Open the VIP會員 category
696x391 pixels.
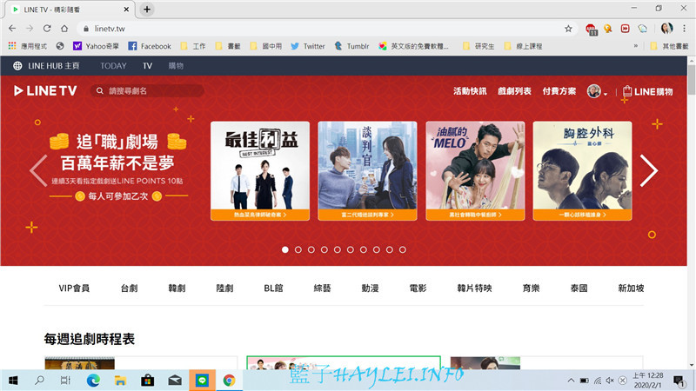pos(74,288)
